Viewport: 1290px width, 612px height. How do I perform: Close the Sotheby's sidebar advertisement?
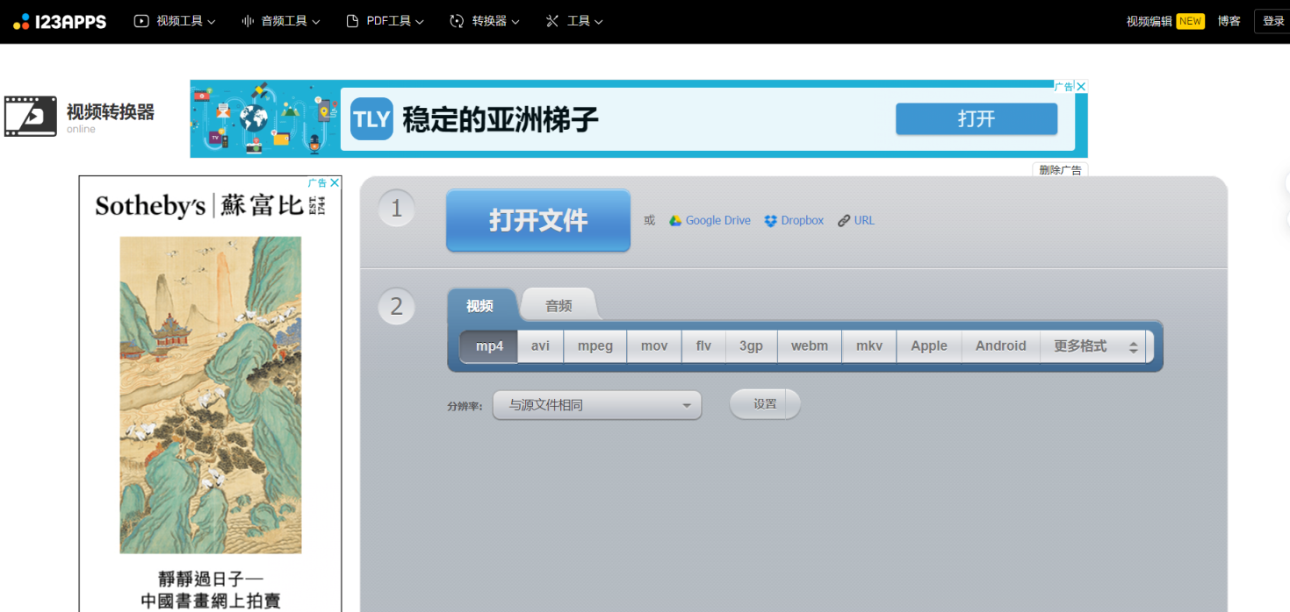click(x=335, y=182)
